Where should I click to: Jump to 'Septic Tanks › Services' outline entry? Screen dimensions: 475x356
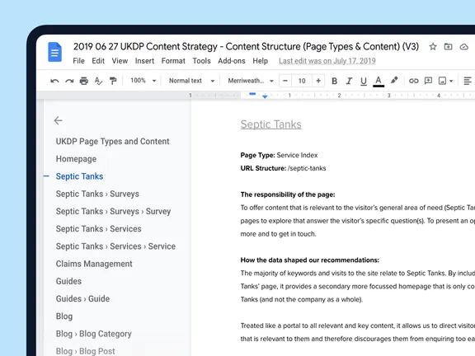(98, 229)
